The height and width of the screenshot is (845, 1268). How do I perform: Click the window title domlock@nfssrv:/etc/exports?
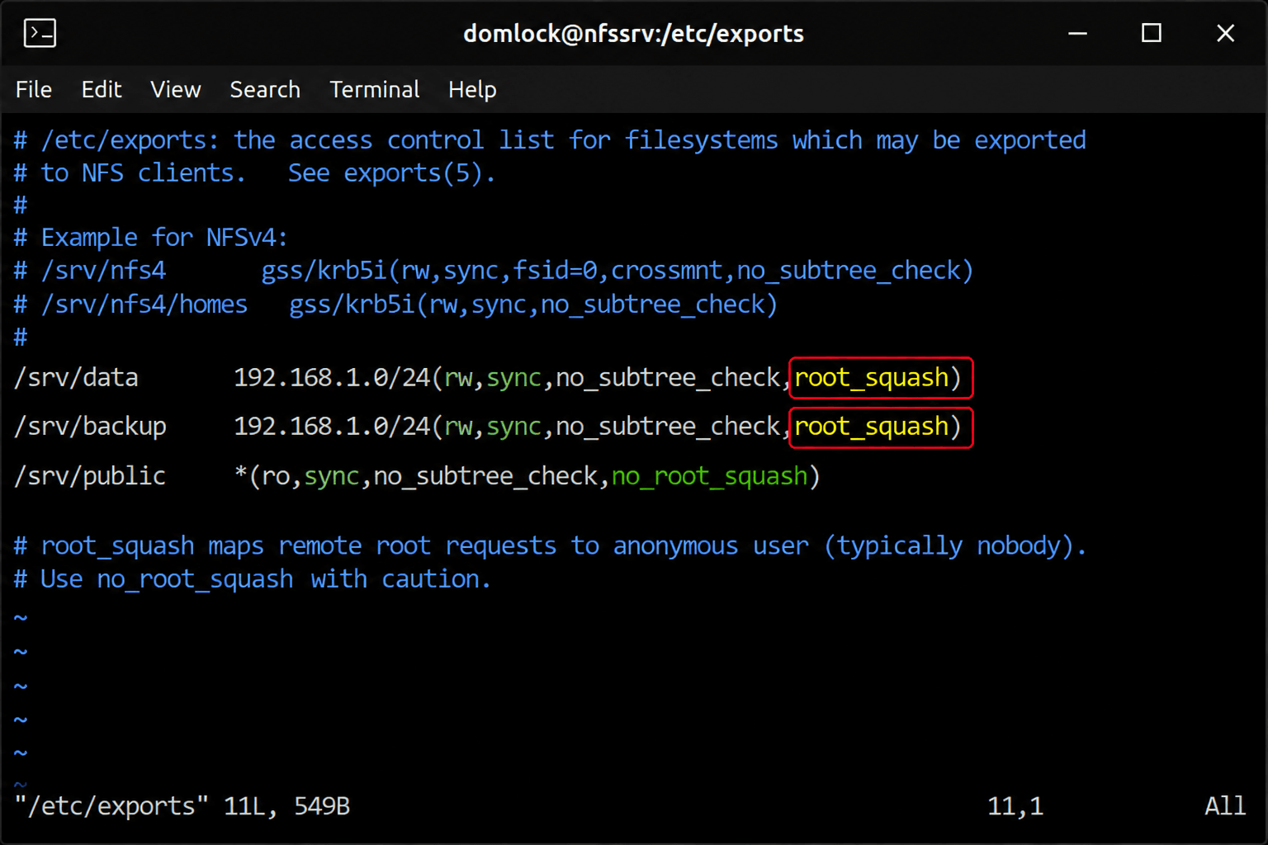(x=633, y=34)
